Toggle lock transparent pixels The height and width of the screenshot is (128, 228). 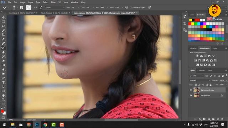pyautogui.click(x=196, y=85)
